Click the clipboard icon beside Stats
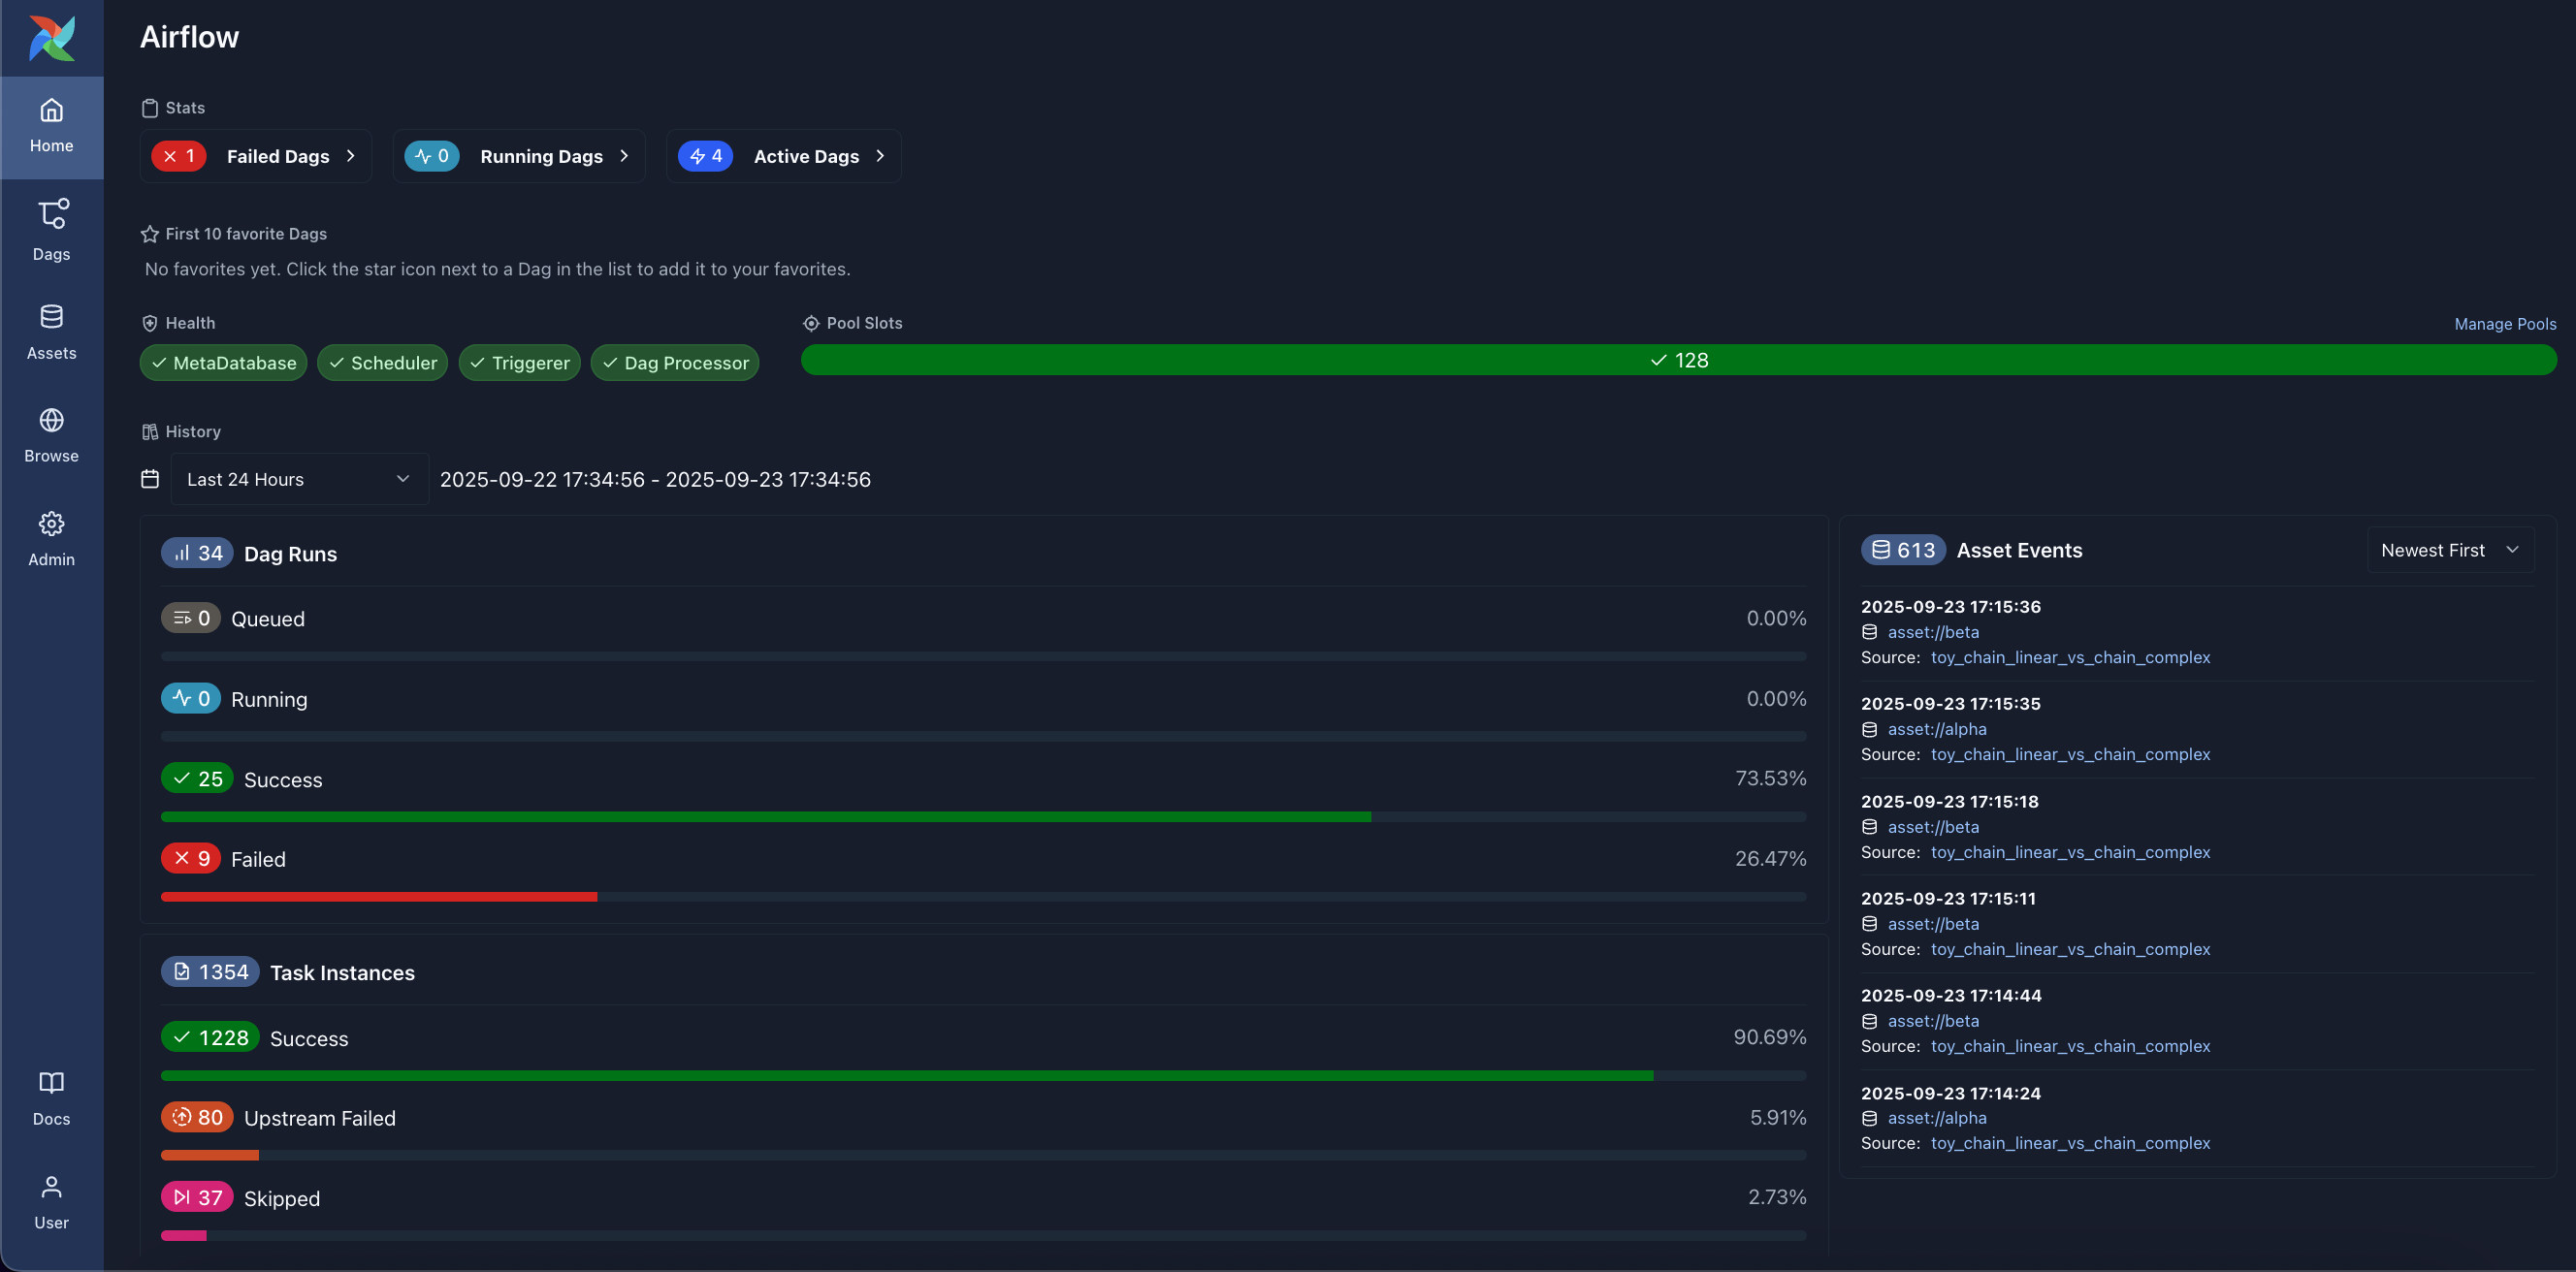The width and height of the screenshot is (2576, 1272). click(150, 108)
